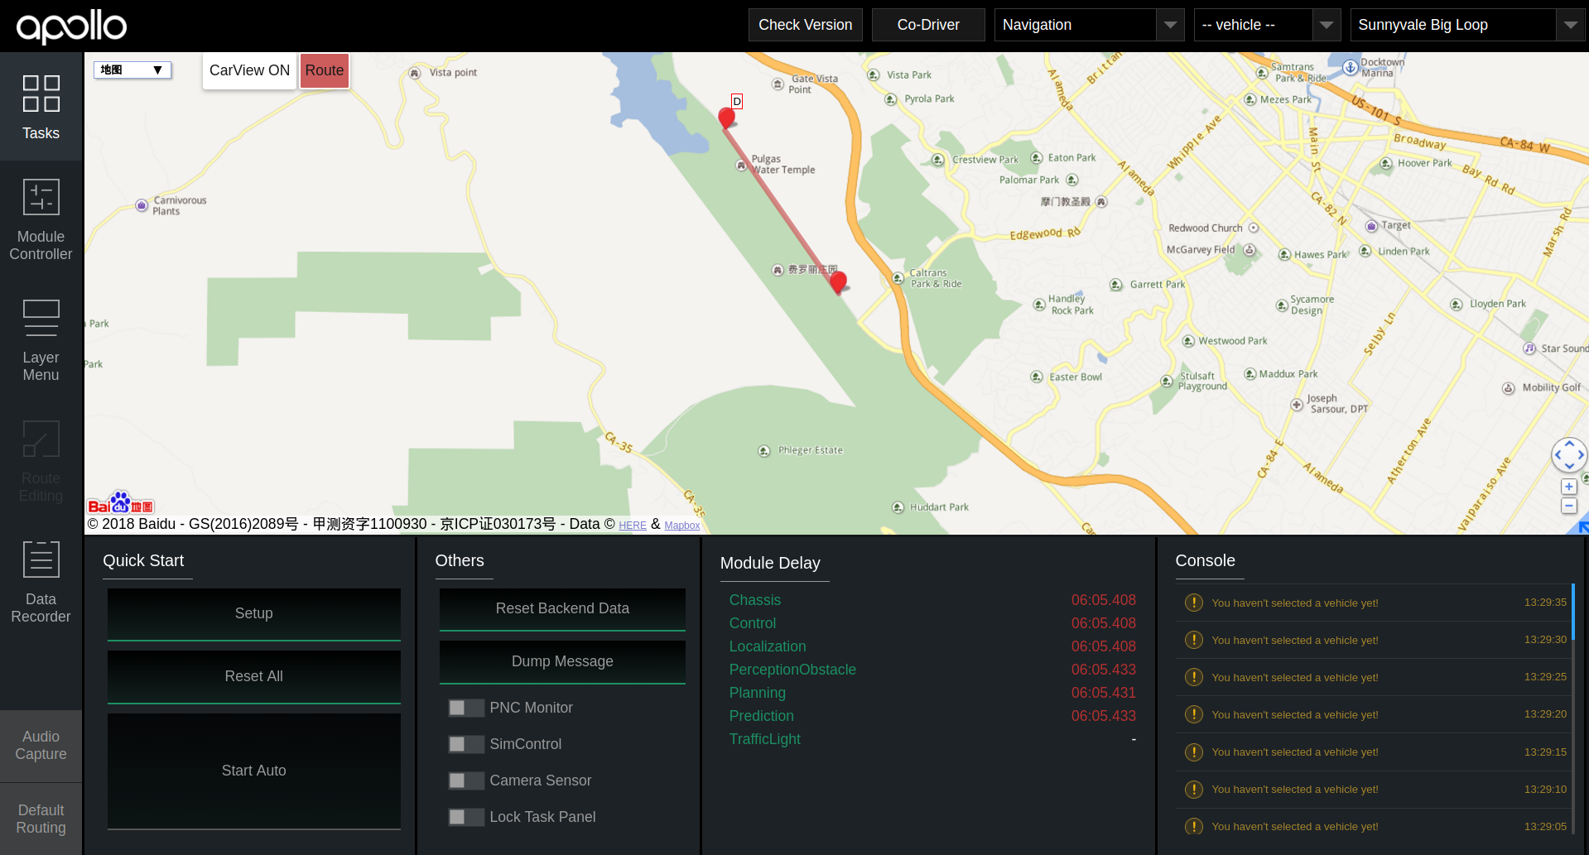Toggle the SimControl switch
This screenshot has width=1589, height=855.
(x=466, y=744)
